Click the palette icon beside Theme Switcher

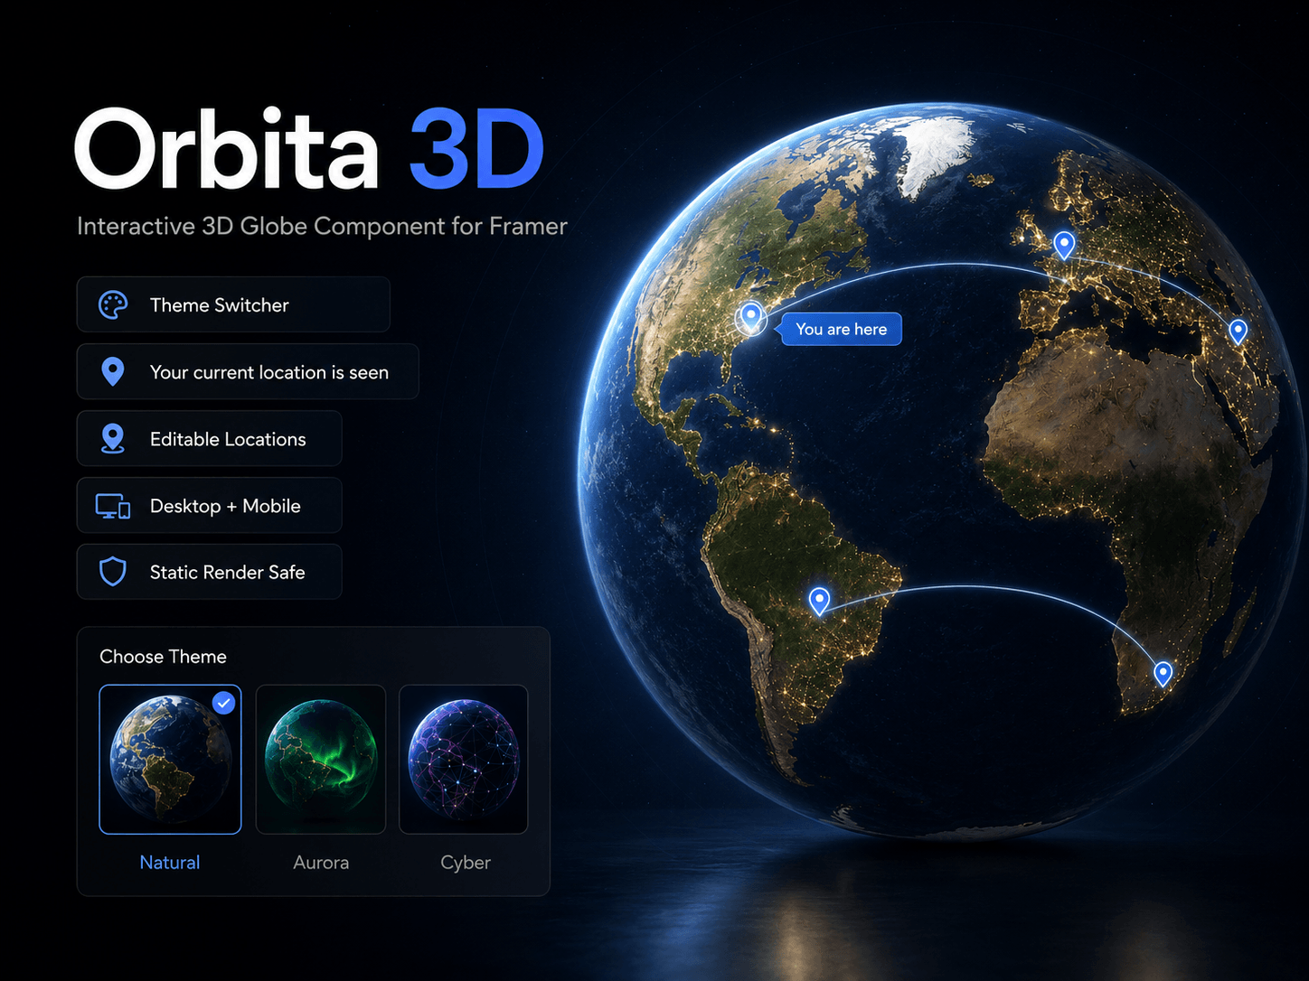click(113, 305)
